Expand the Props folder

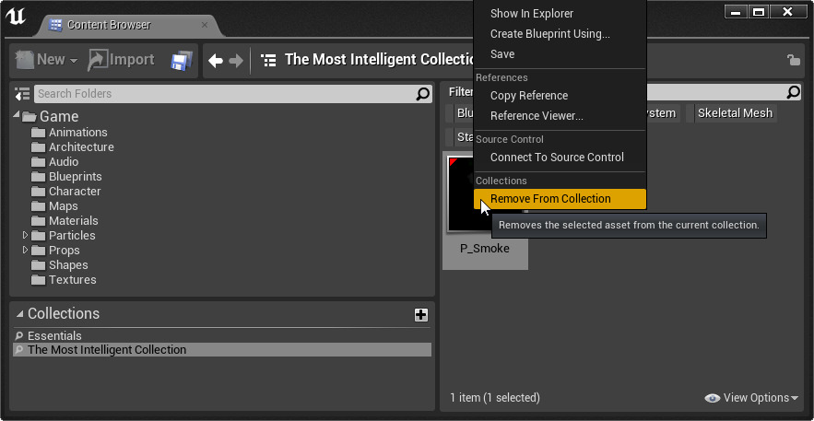coord(26,251)
